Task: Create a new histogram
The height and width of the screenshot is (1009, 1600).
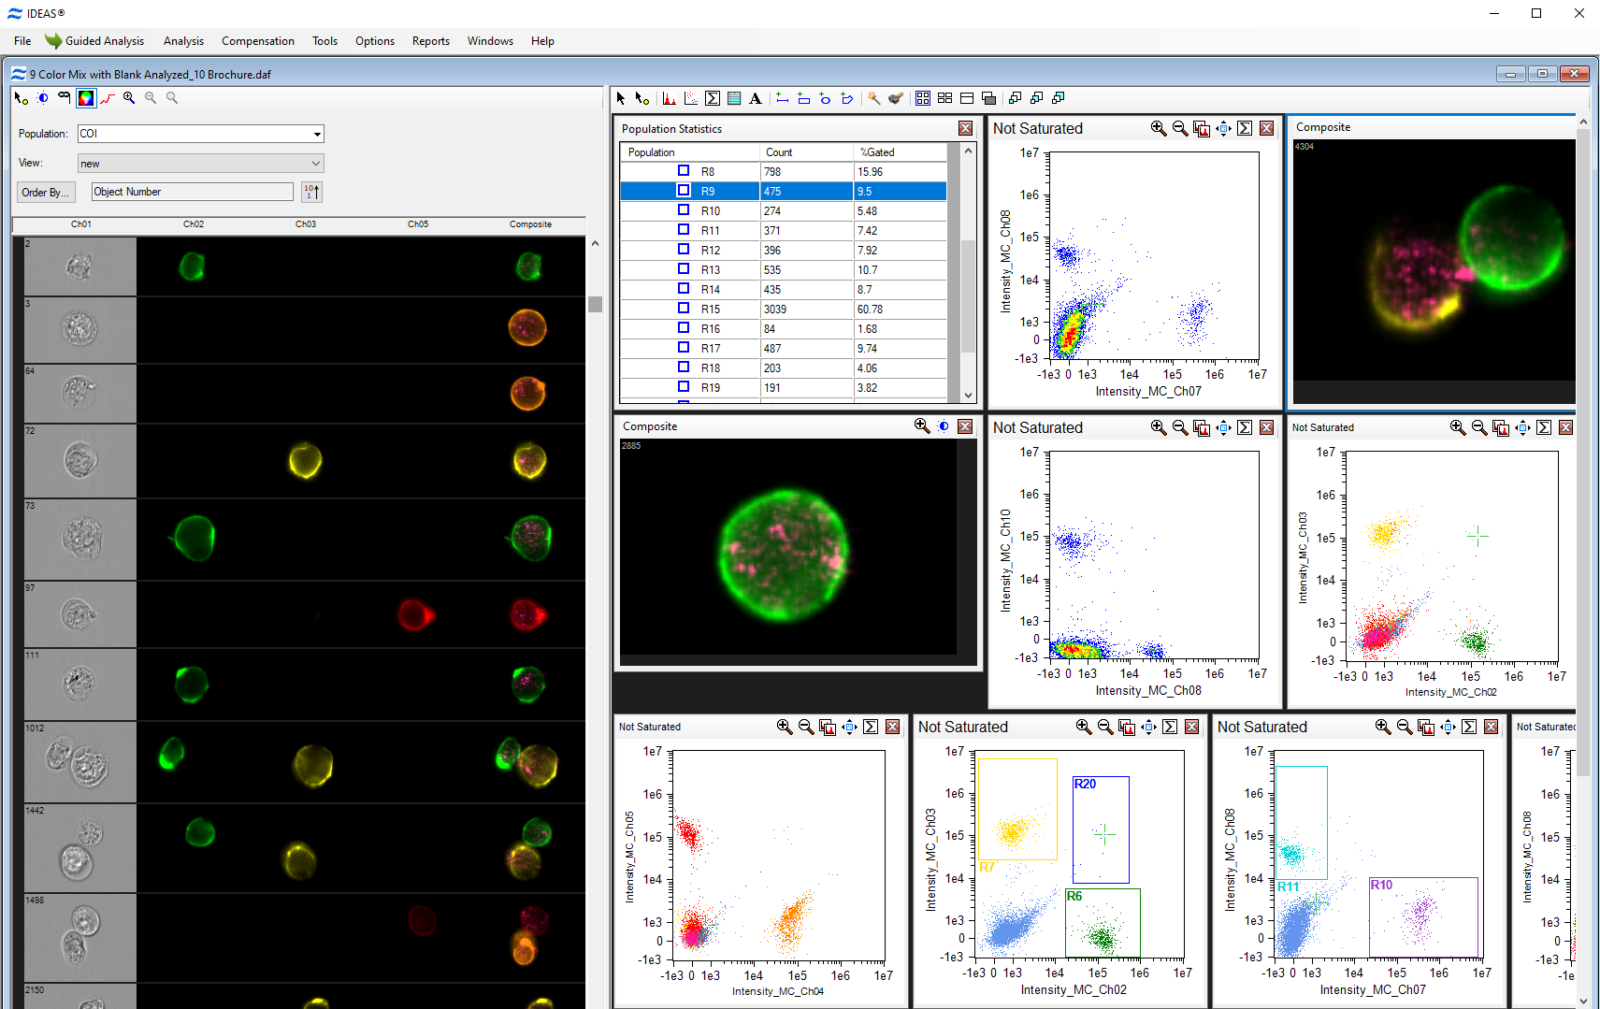Action: click(x=670, y=98)
